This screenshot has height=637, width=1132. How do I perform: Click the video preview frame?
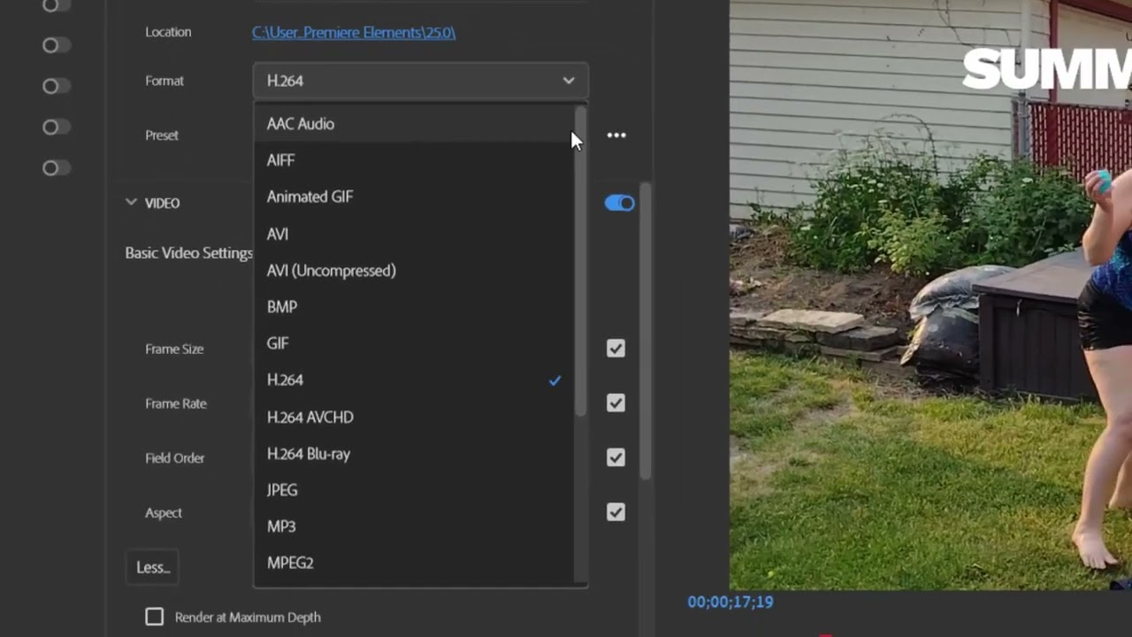tap(930, 295)
